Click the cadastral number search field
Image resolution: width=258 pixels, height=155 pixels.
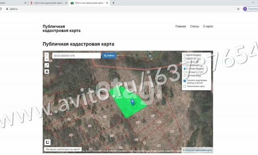(76, 56)
